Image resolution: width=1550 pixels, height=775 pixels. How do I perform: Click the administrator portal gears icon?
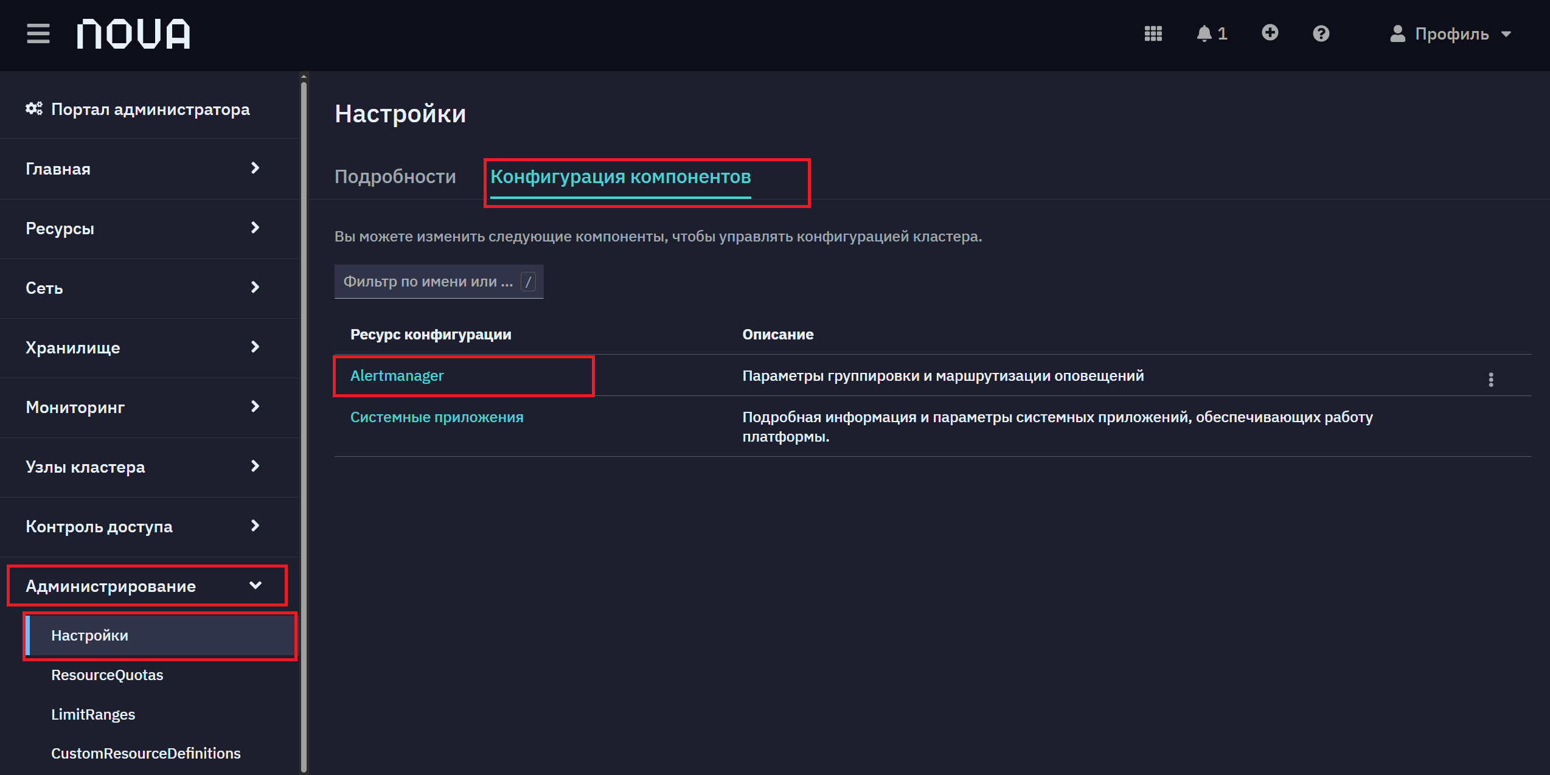click(33, 109)
